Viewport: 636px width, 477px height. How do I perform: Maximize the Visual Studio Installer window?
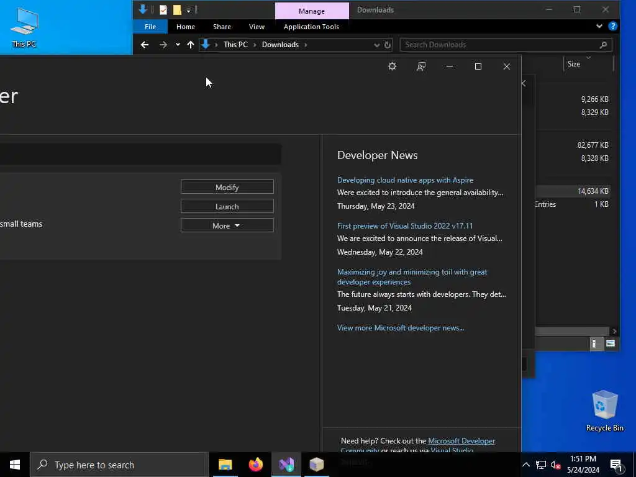point(478,66)
